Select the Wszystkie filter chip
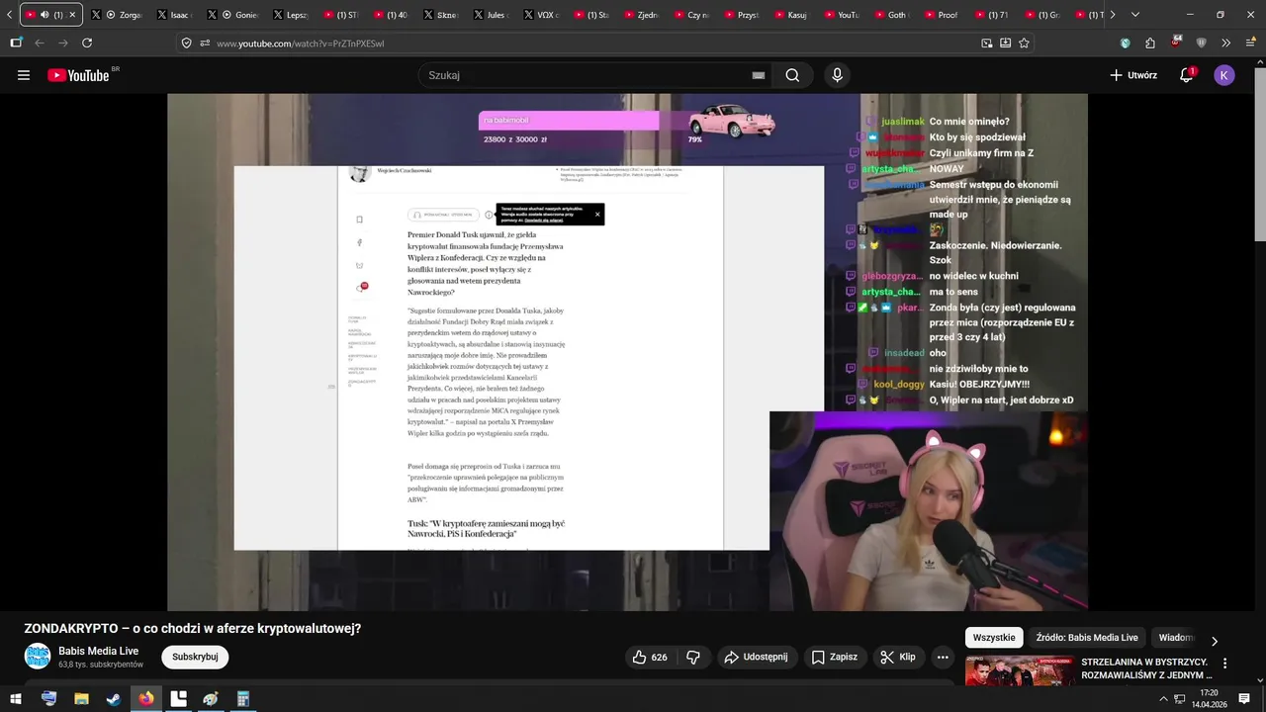The width and height of the screenshot is (1266, 712). point(994,638)
